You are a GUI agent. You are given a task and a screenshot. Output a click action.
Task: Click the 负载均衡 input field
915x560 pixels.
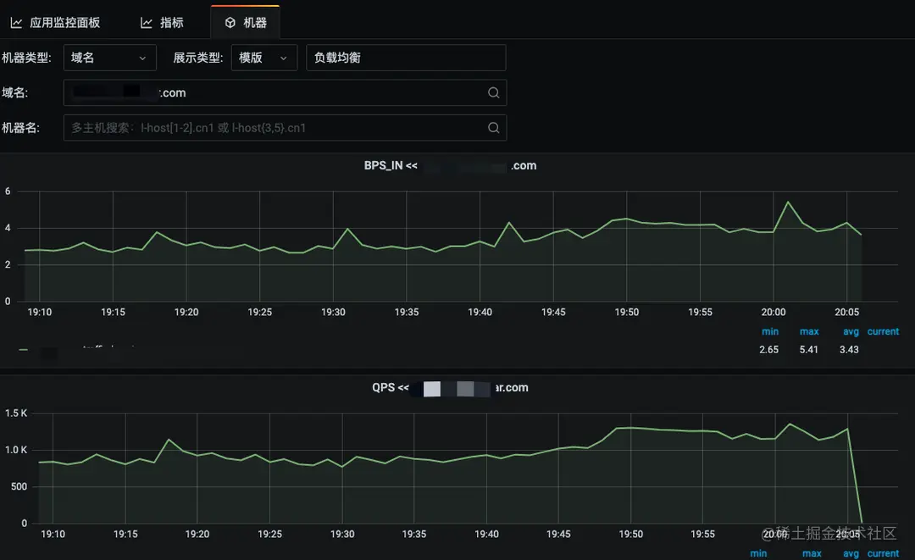point(406,58)
